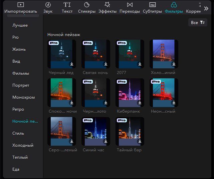Open the Эффекты effects tab
The height and width of the screenshot is (179, 214).
[x=107, y=8]
